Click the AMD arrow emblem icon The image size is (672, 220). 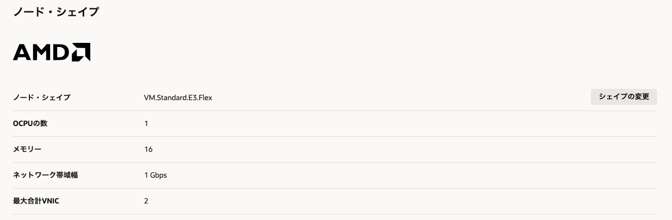(x=81, y=52)
